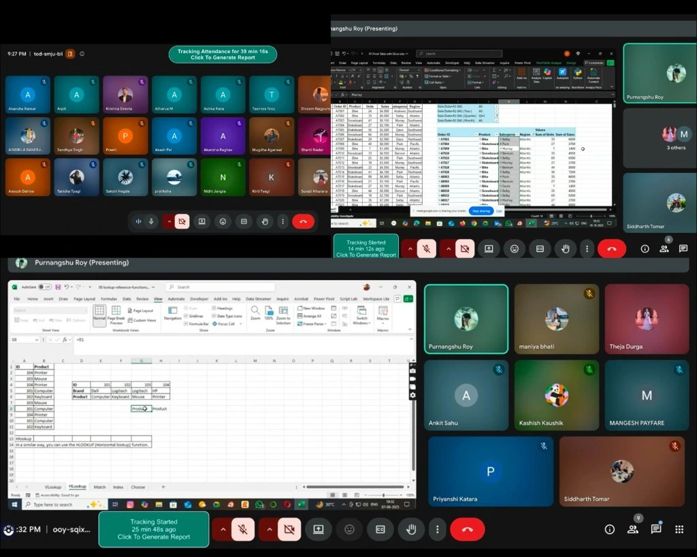Turn on camera in top-right meeting toolbar

pos(464,249)
